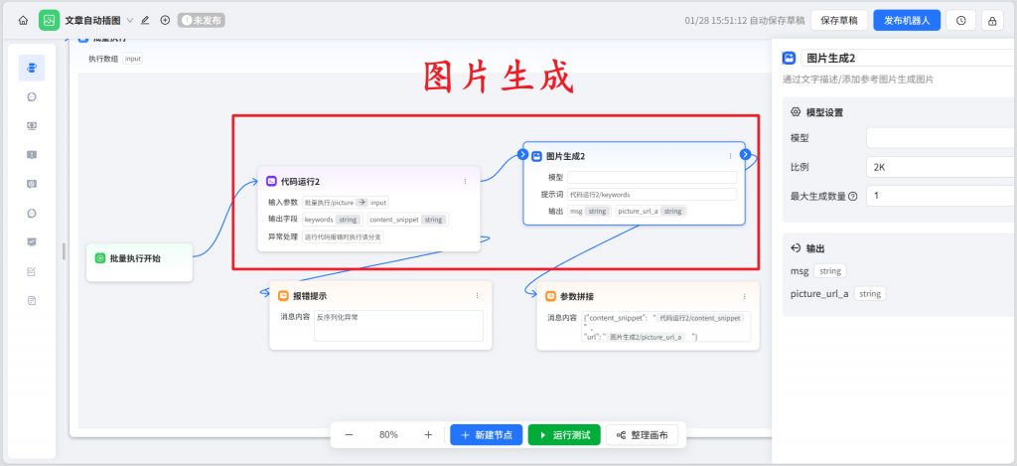
Task: Click 提示词 field with 代码运行2/keywords
Action: tap(652, 194)
